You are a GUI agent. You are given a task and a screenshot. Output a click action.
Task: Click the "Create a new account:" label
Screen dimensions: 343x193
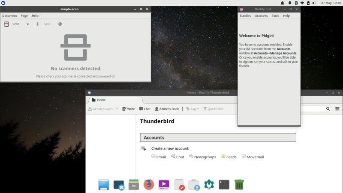click(x=170, y=148)
